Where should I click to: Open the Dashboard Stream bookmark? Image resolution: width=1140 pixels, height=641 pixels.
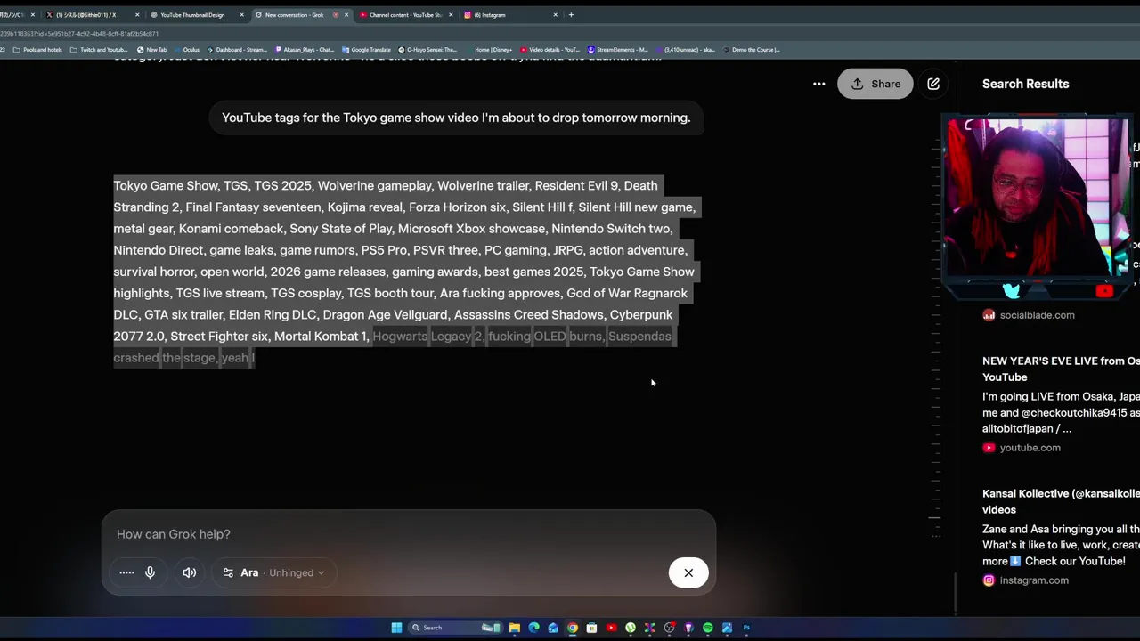click(236, 50)
